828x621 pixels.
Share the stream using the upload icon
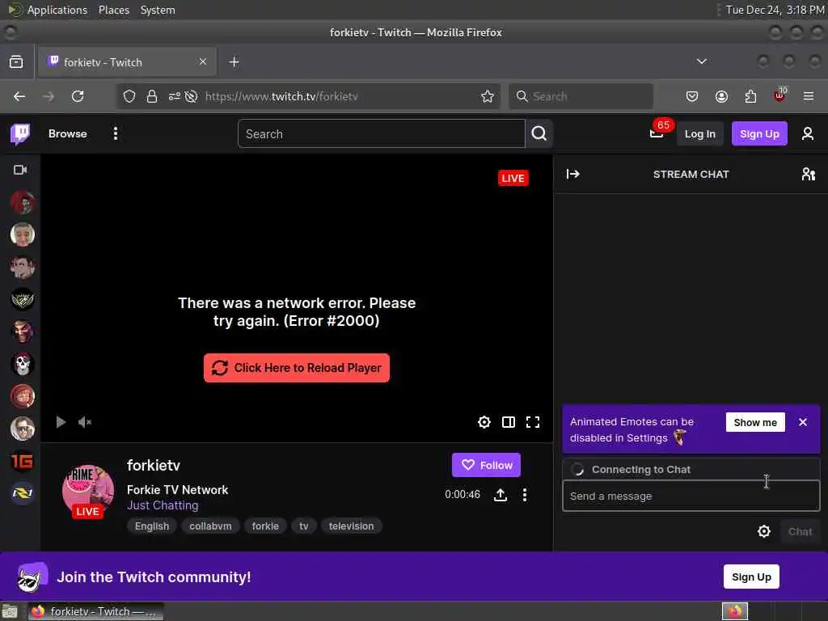[501, 495]
